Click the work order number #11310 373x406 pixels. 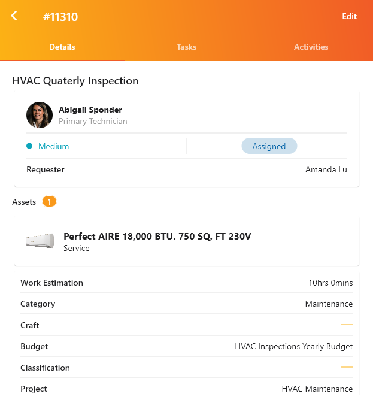pyautogui.click(x=60, y=17)
